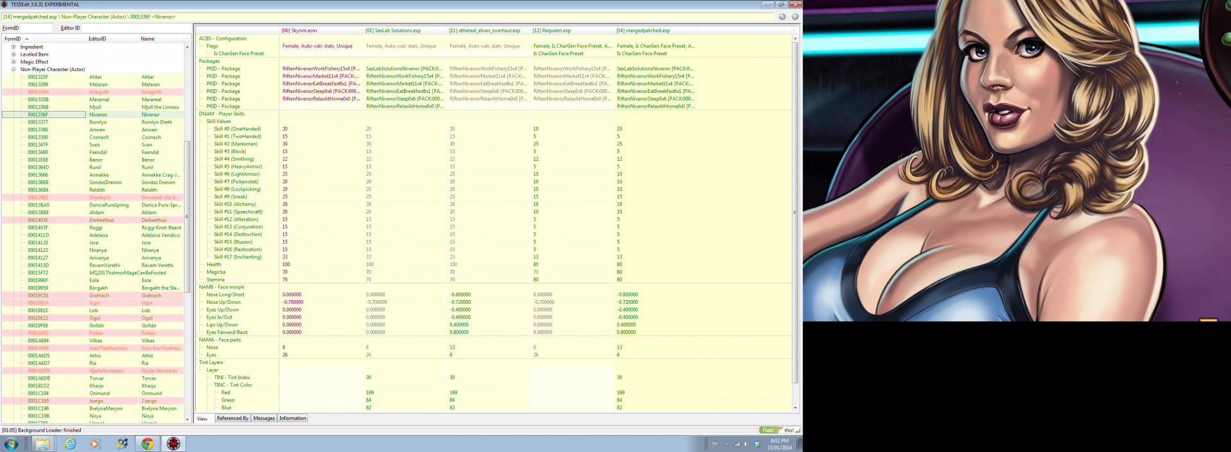Click the volume icon in system tray
Image resolution: width=1231 pixels, height=452 pixels.
746,444
